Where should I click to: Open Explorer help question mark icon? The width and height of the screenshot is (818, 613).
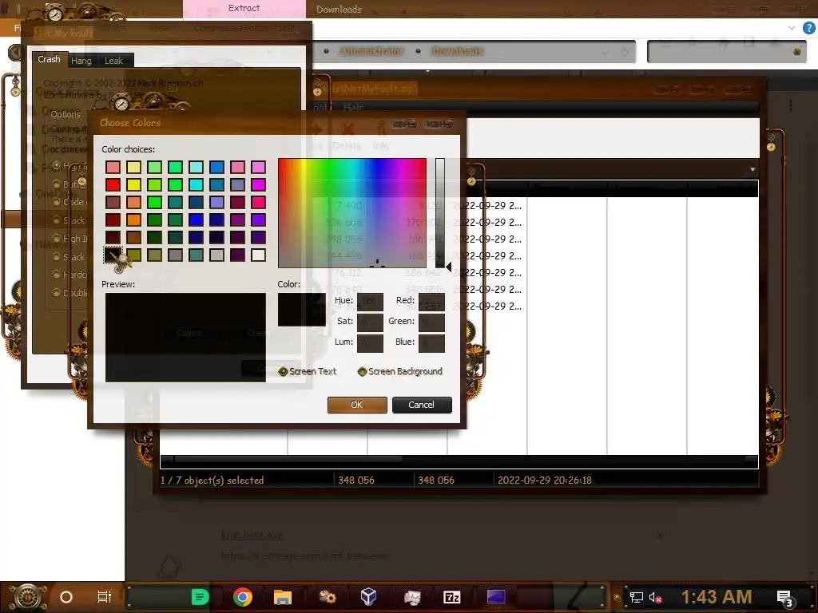[x=808, y=28]
